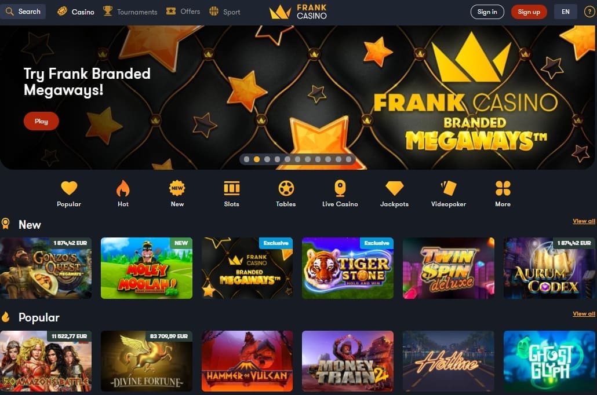Open the Jackpots diamond icon
597x395 pixels.
(x=394, y=188)
